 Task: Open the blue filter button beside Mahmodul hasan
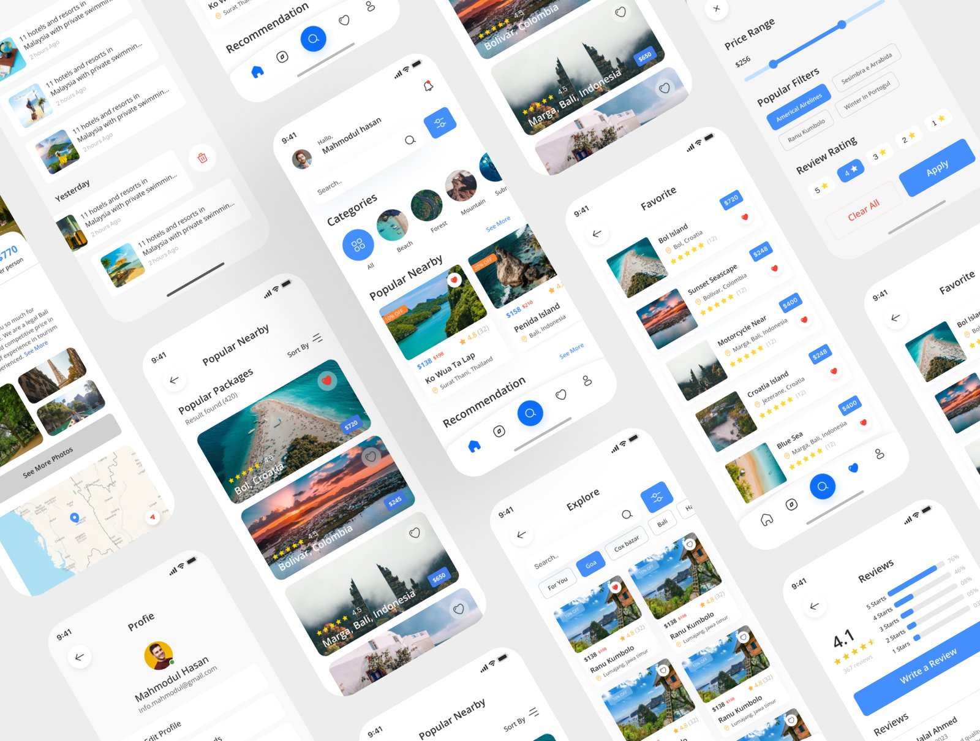[440, 123]
